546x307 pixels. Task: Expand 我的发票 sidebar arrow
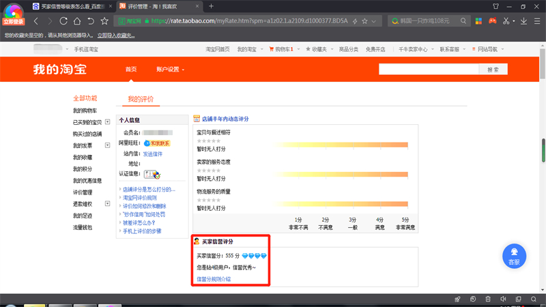pos(108,145)
